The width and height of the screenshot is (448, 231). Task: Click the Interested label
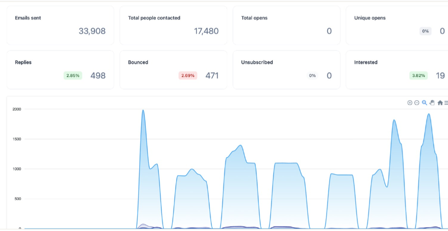pos(366,62)
